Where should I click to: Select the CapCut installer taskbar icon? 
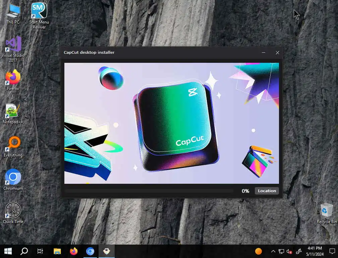click(107, 251)
